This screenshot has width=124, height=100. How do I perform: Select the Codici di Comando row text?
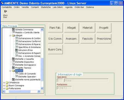pyautogui.click(x=27, y=74)
